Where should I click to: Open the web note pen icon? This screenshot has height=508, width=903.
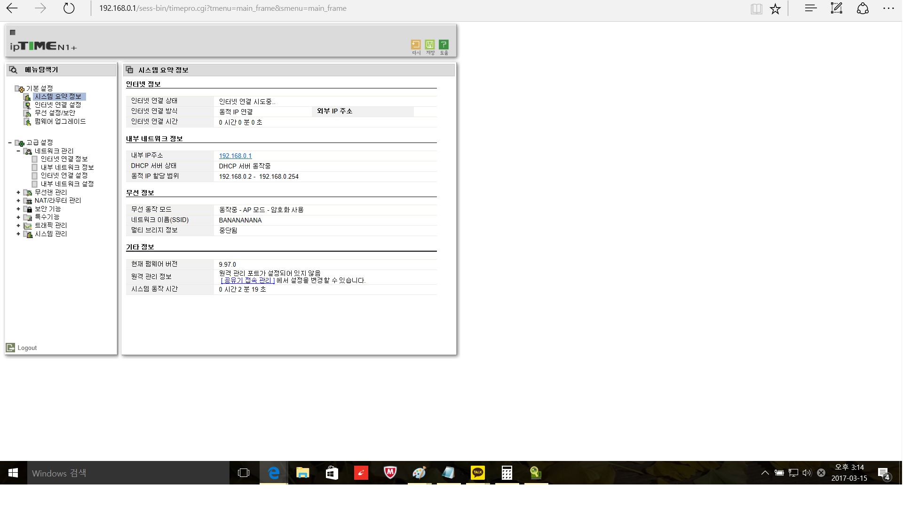(837, 8)
